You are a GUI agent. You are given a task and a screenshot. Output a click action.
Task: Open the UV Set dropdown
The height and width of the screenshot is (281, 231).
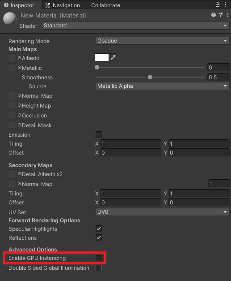point(163,212)
